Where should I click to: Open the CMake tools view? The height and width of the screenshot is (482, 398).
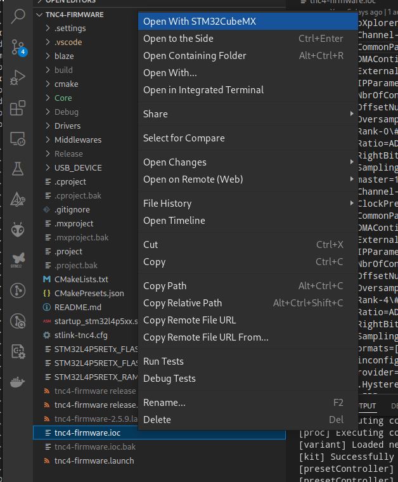click(x=18, y=199)
